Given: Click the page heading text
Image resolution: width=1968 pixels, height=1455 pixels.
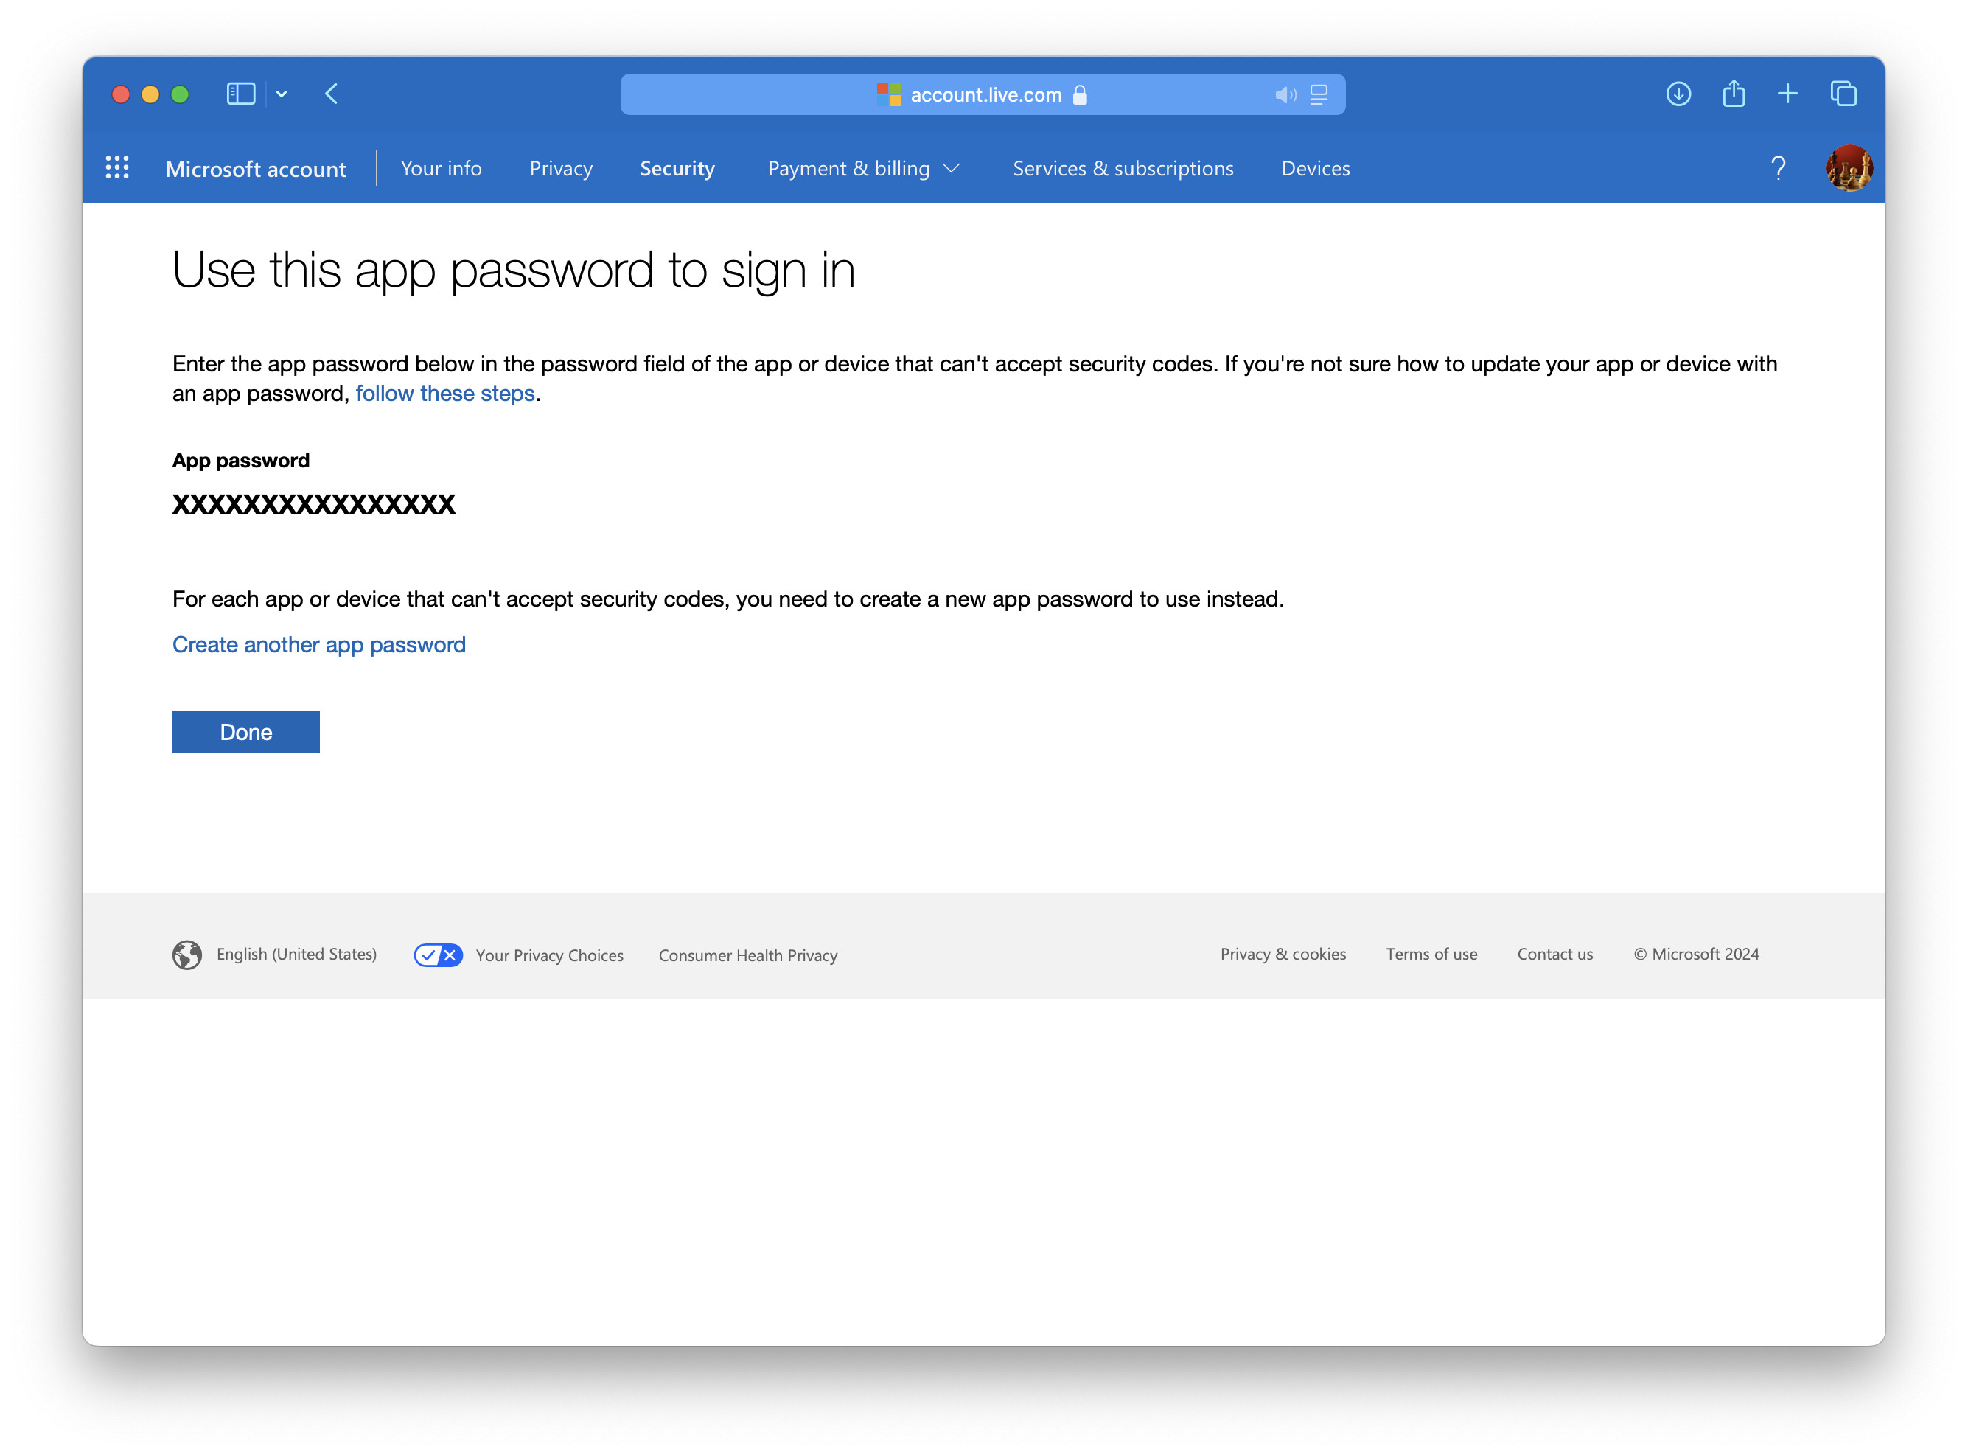Looking at the screenshot, I should coord(513,270).
